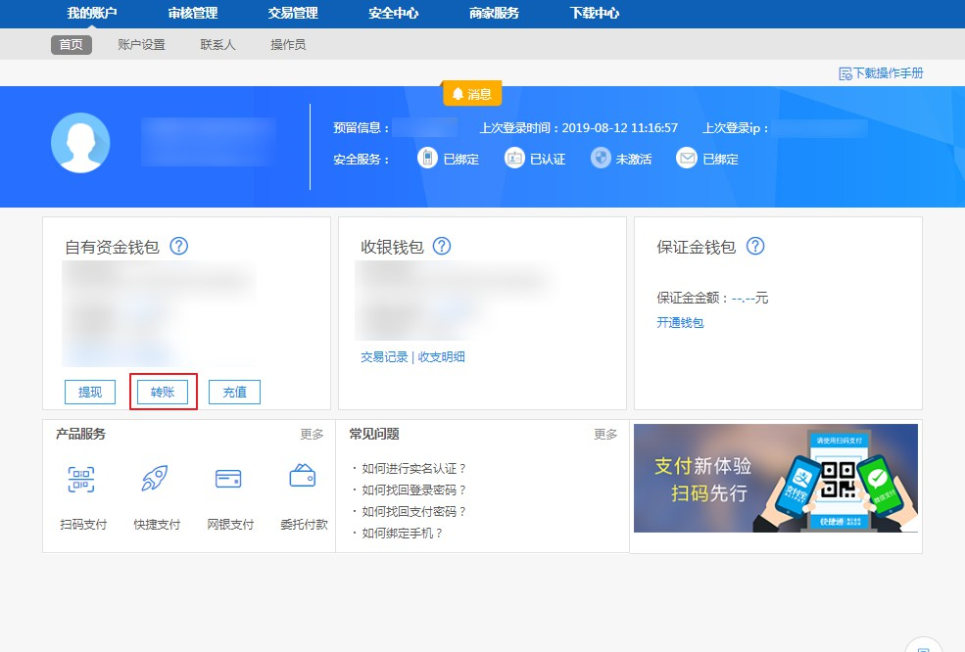
Task: Select the 网银支付 card icon
Action: pos(228,479)
